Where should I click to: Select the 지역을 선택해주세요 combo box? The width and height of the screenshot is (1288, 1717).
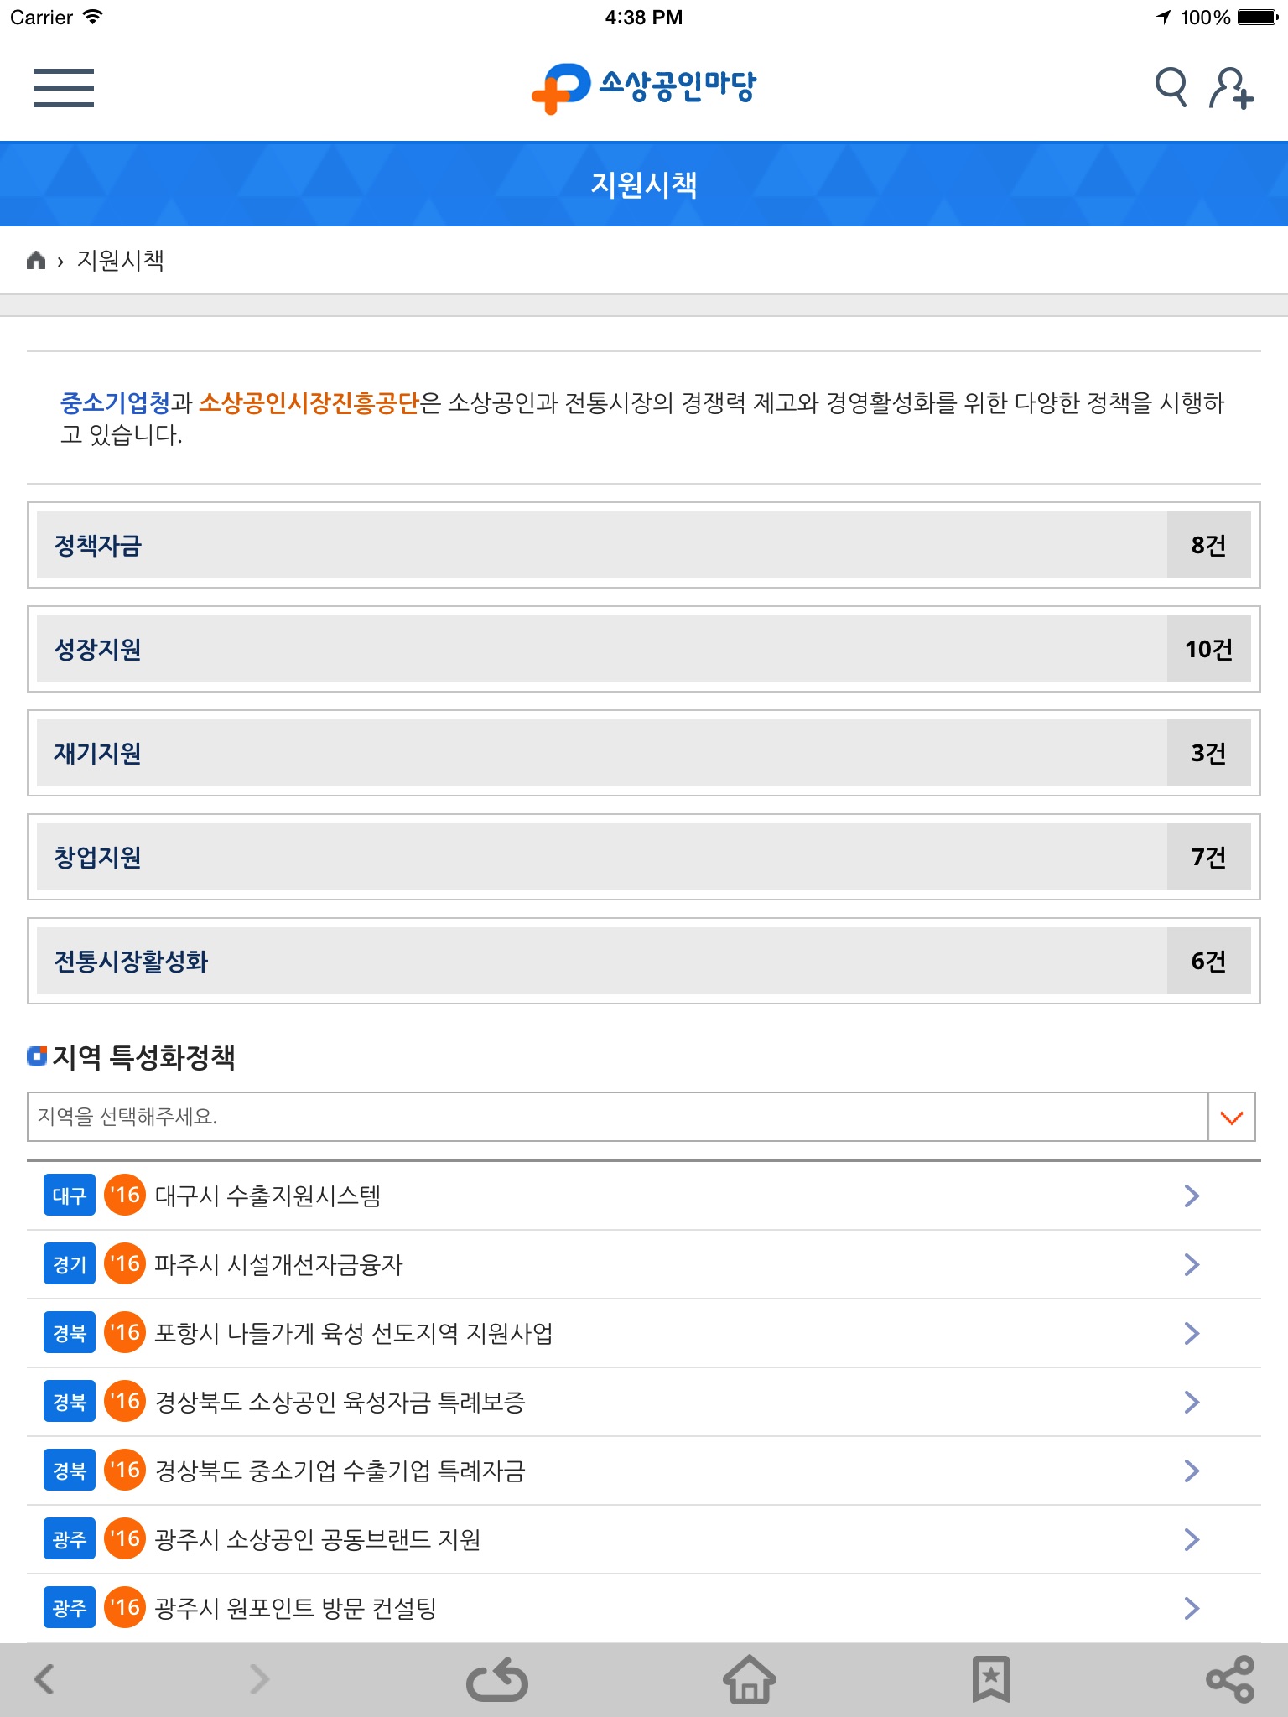click(641, 1117)
